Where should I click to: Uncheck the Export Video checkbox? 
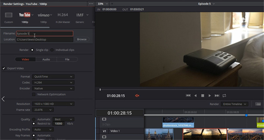pos(4,68)
